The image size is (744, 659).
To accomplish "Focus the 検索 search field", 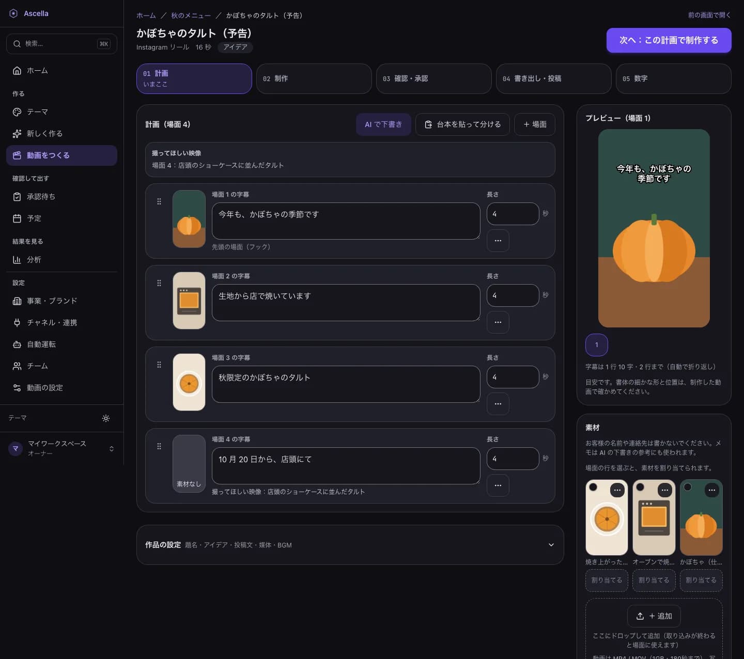I will click(61, 44).
